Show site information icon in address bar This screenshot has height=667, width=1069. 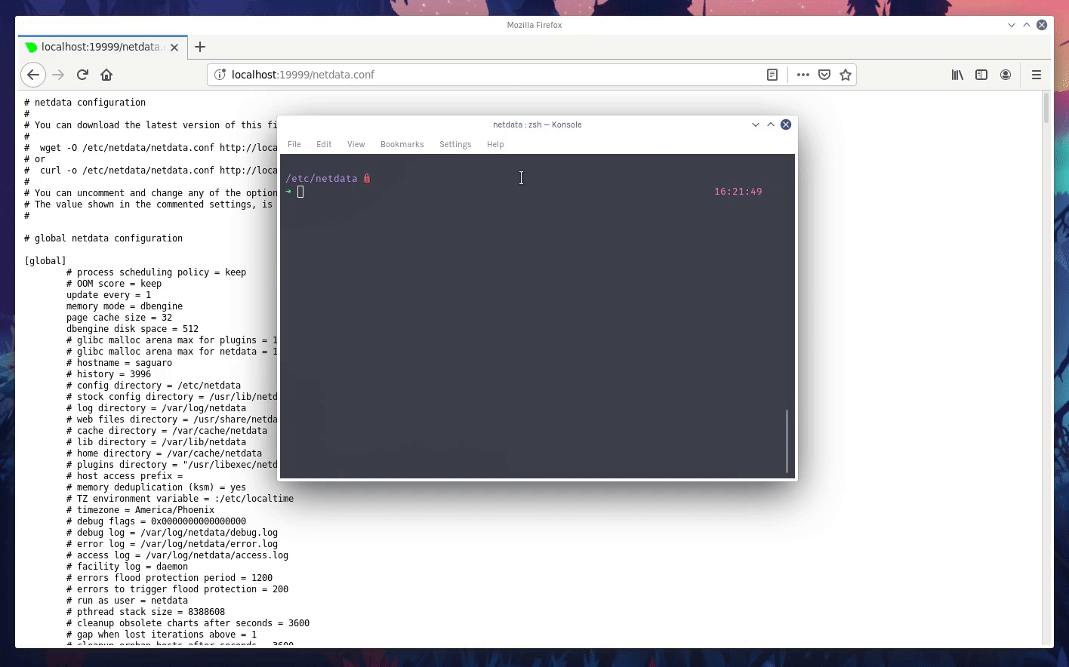(x=220, y=75)
